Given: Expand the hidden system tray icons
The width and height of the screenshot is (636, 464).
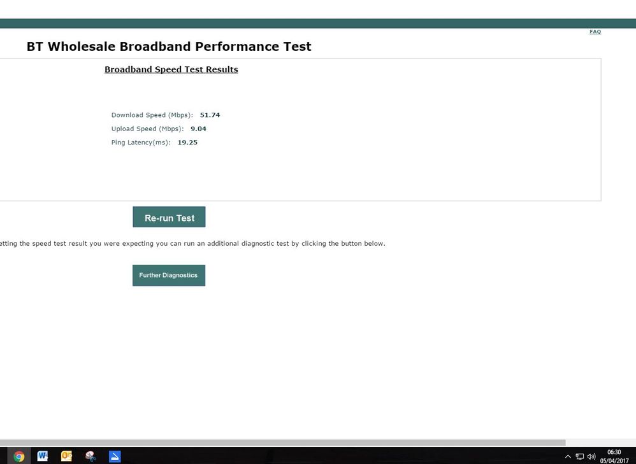Looking at the screenshot, I should point(568,457).
